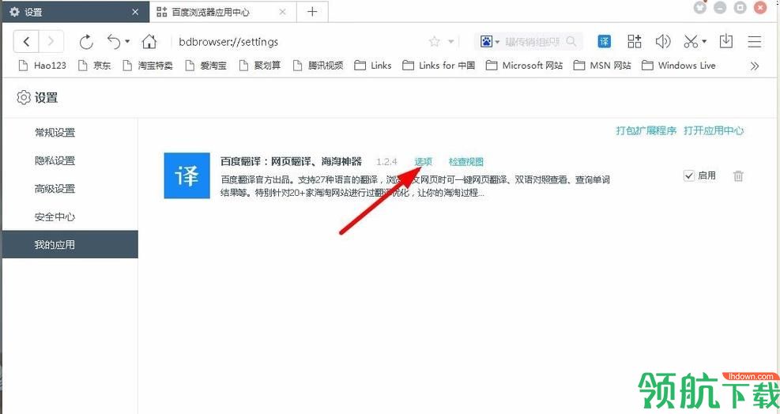This screenshot has width=780, height=414.
Task: Open the hamburger main menu
Action: (x=754, y=42)
